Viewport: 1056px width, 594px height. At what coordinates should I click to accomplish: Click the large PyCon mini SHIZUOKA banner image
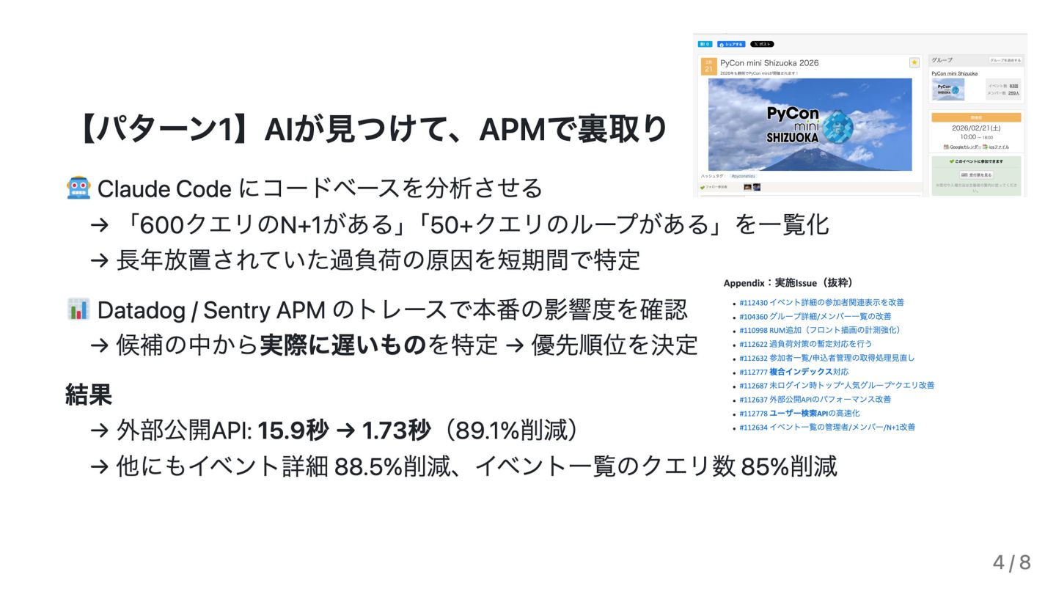[x=810, y=124]
